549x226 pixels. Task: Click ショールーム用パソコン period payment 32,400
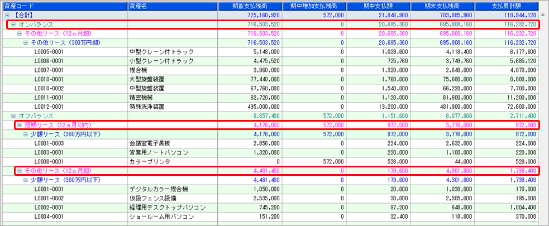tap(400, 217)
